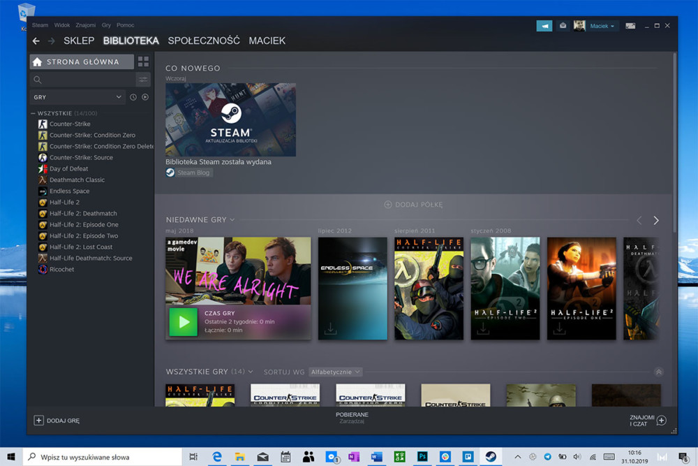698x466 pixels.
Task: Click the DODAJ GRĘ button
Action: click(57, 421)
